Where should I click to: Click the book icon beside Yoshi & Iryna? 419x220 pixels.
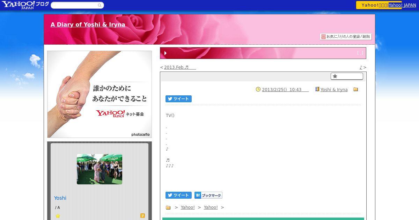pos(317,89)
